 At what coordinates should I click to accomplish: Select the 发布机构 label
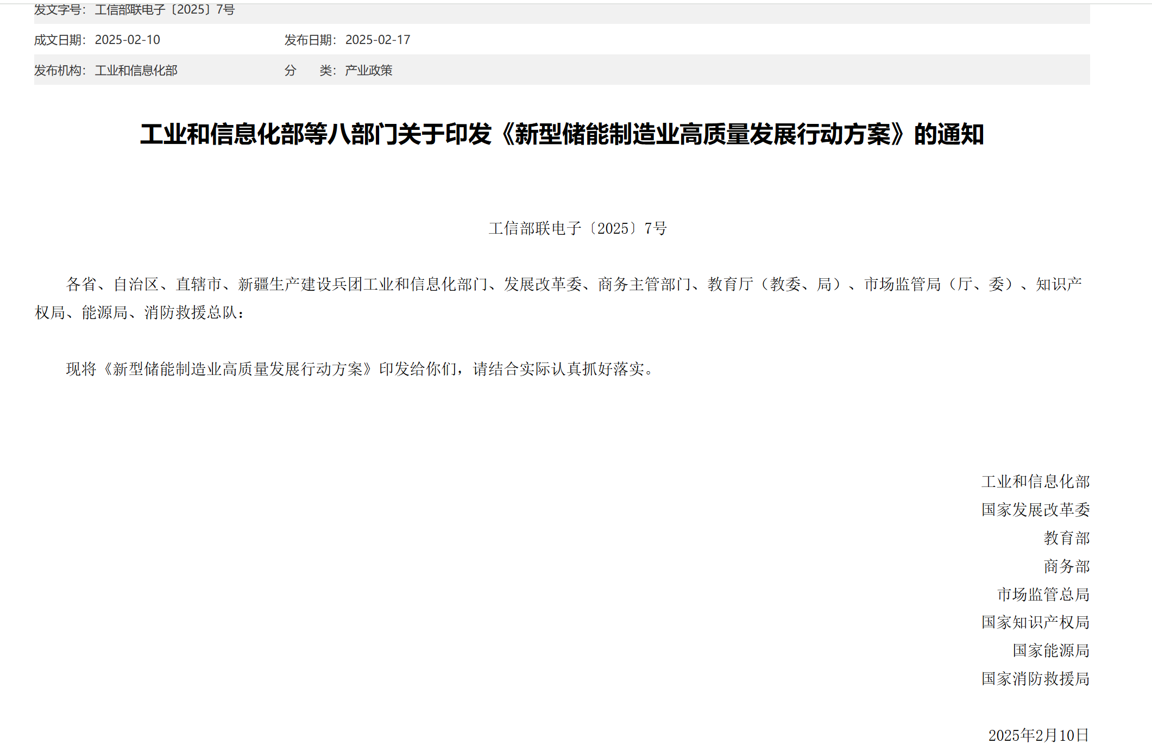(61, 71)
